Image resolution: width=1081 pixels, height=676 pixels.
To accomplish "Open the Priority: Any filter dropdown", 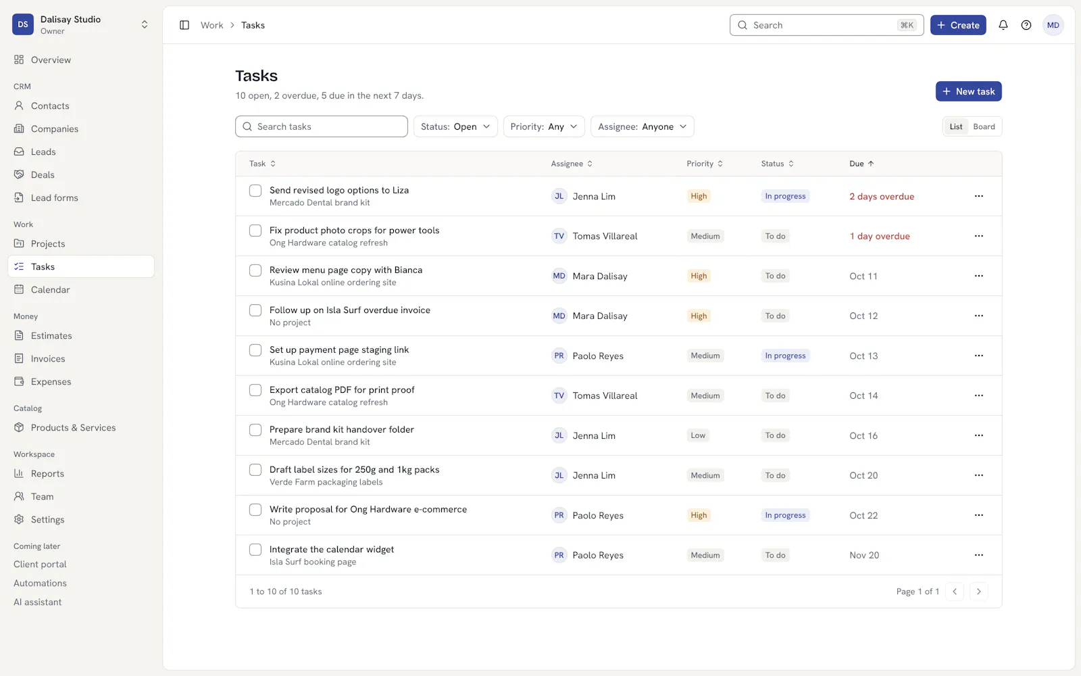I will (544, 126).
